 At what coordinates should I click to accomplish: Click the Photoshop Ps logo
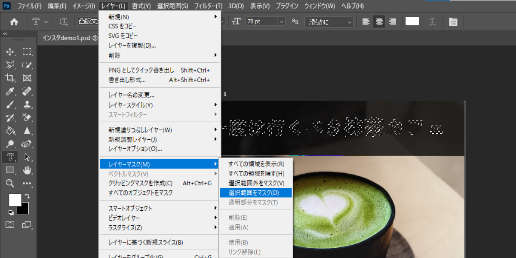click(7, 6)
